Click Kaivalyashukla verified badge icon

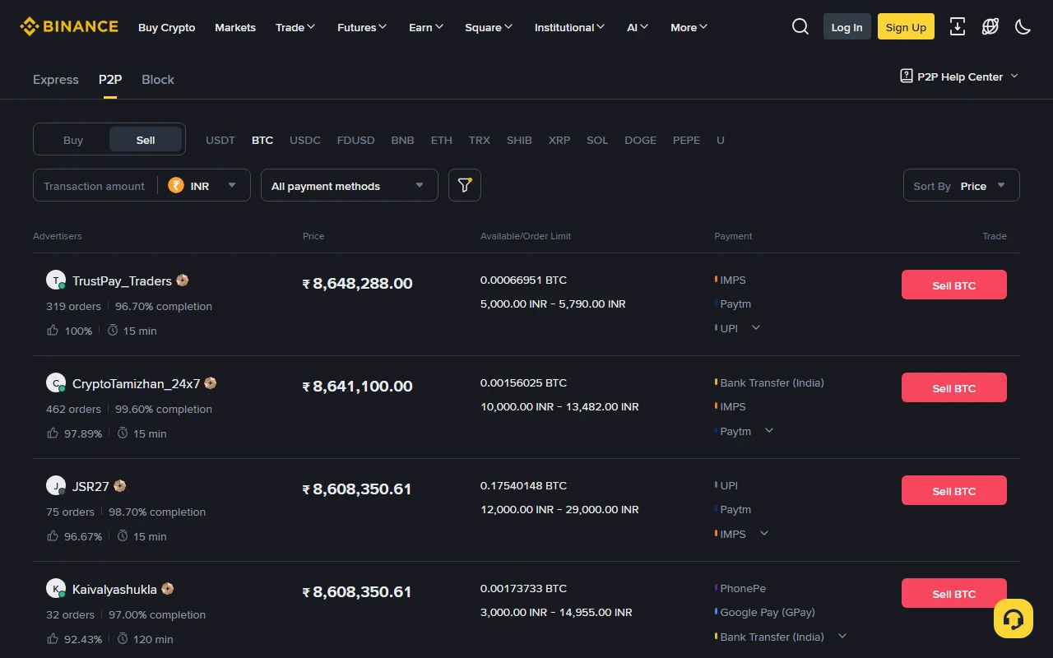[x=168, y=589]
